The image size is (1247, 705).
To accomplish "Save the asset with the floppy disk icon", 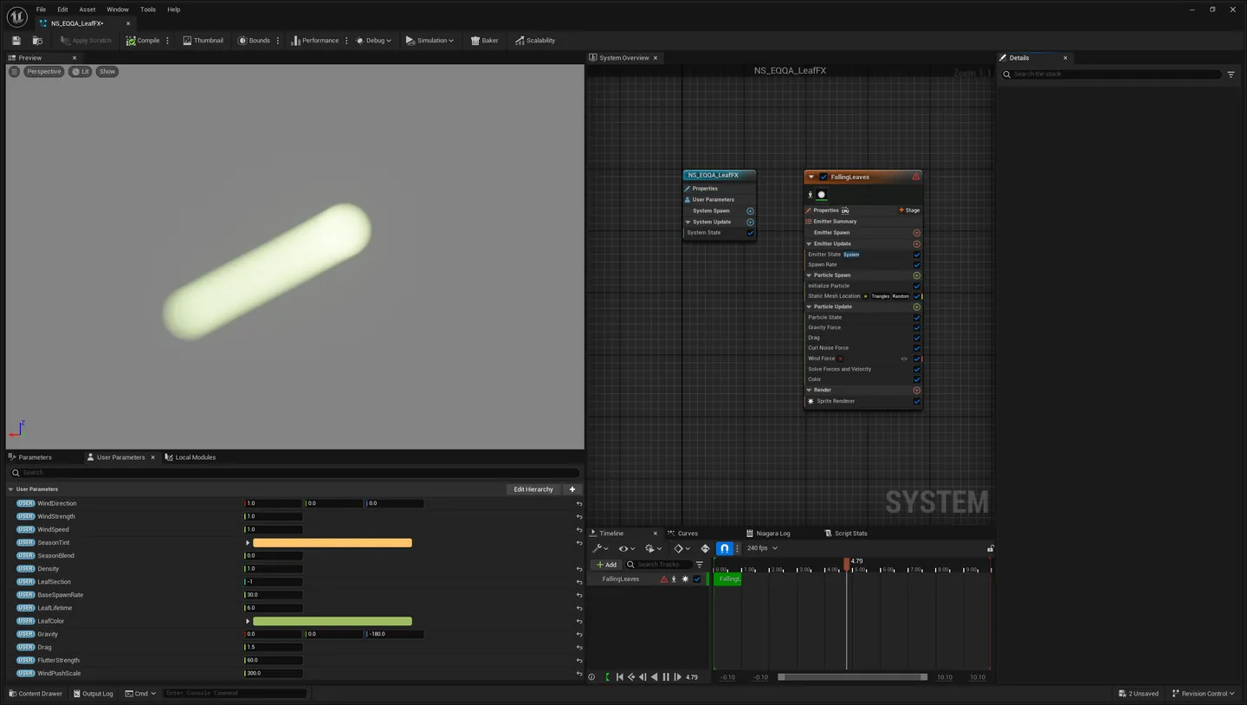I will (x=16, y=41).
